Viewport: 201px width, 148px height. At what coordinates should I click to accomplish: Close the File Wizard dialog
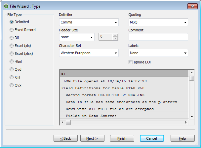[192, 6]
